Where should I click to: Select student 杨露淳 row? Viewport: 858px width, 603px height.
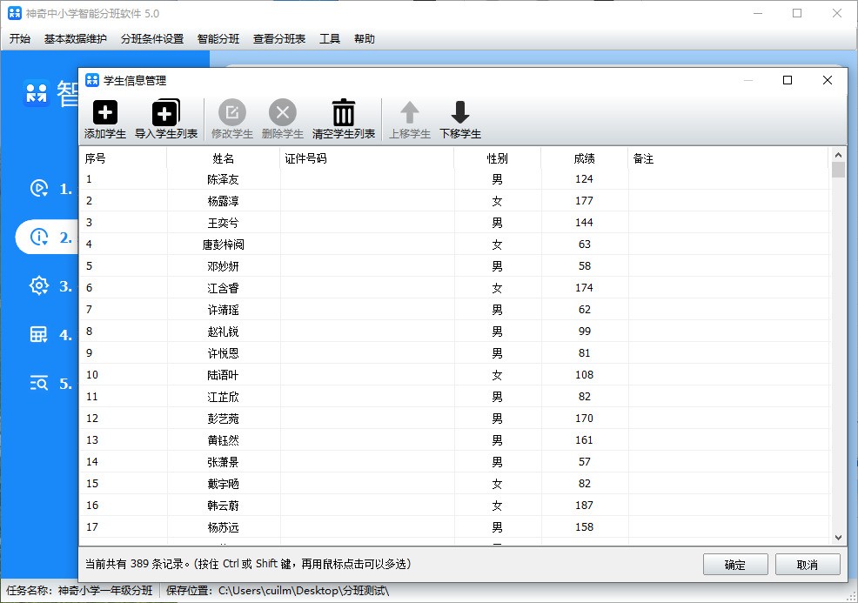click(455, 201)
